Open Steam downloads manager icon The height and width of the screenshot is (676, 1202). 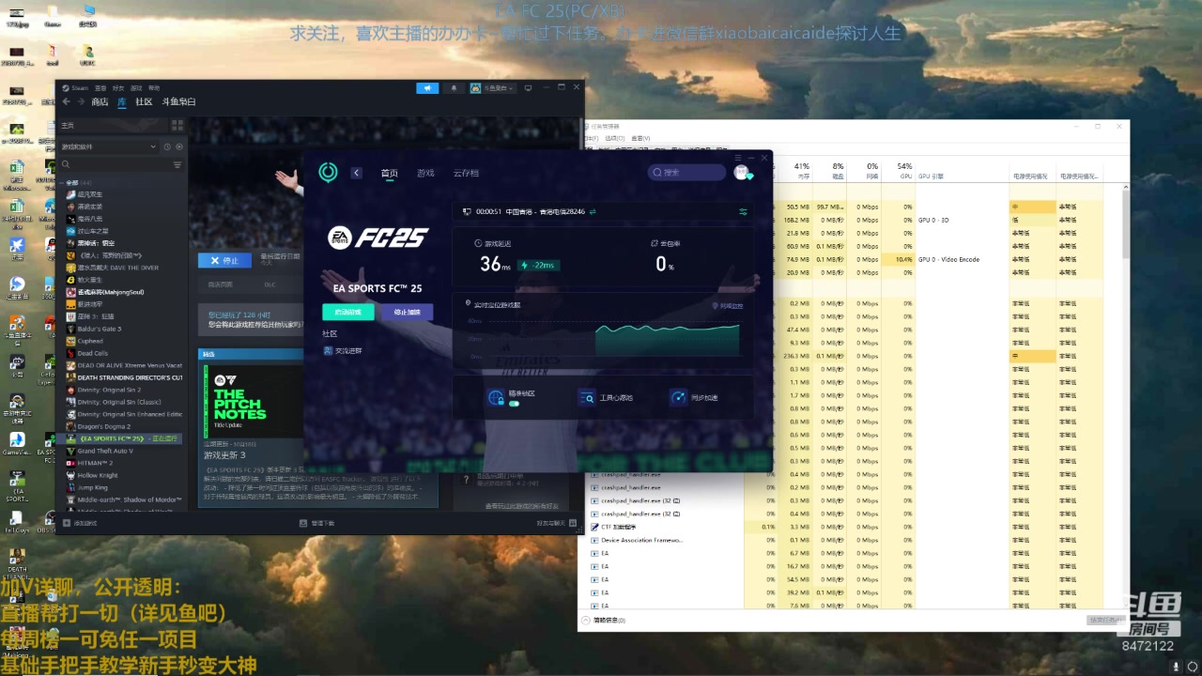click(304, 523)
